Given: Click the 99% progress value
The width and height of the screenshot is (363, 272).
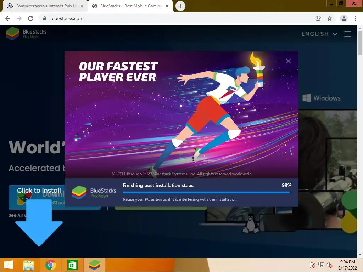Looking at the screenshot, I should point(286,185).
